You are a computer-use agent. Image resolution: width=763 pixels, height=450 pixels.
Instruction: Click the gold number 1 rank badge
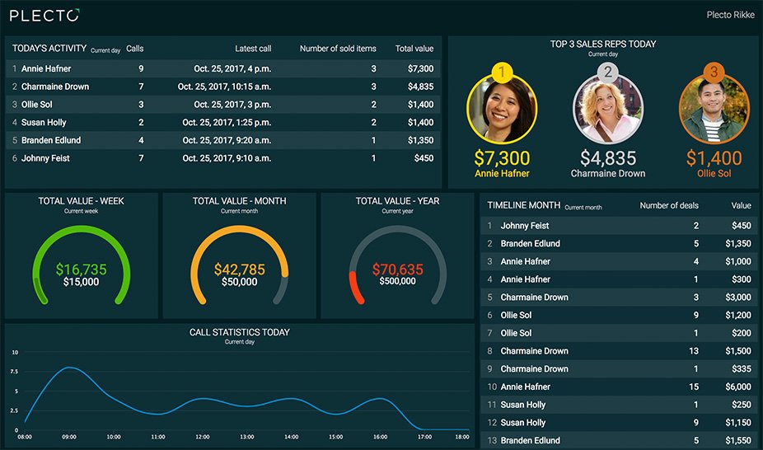502,73
